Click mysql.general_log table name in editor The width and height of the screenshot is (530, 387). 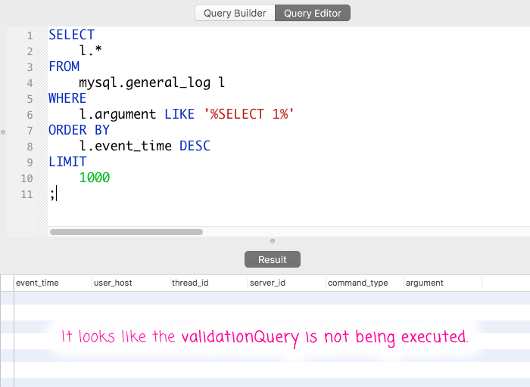pyautogui.click(x=145, y=82)
